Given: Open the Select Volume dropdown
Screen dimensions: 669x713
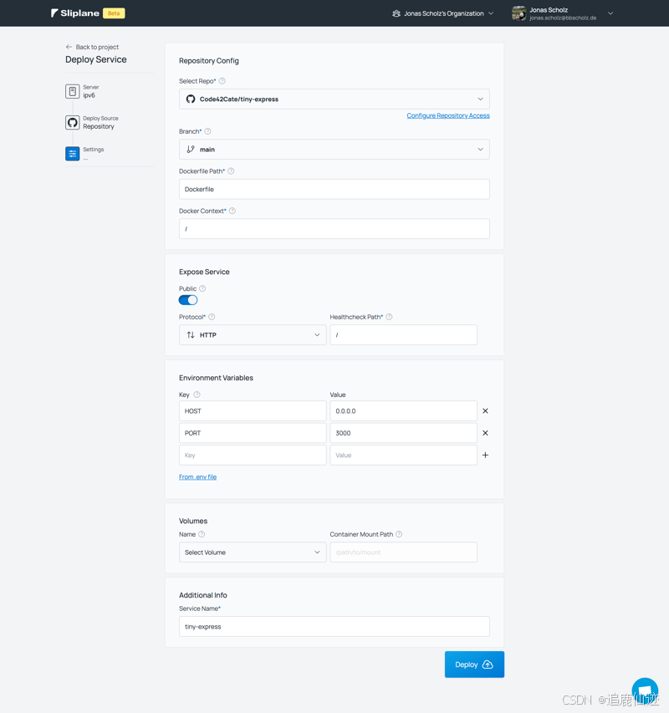Looking at the screenshot, I should click(252, 552).
